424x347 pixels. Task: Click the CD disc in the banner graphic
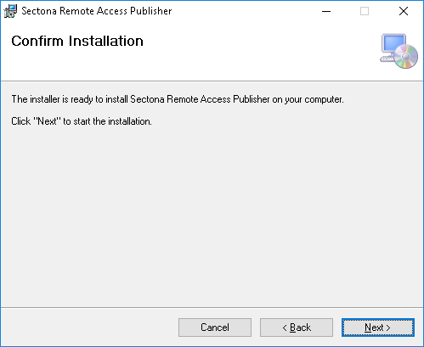pos(406,57)
